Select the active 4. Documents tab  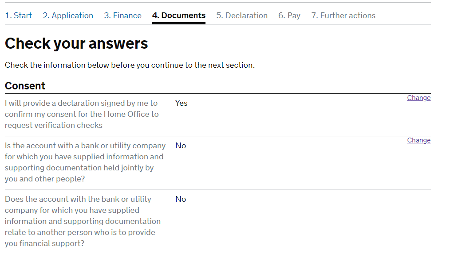(179, 15)
